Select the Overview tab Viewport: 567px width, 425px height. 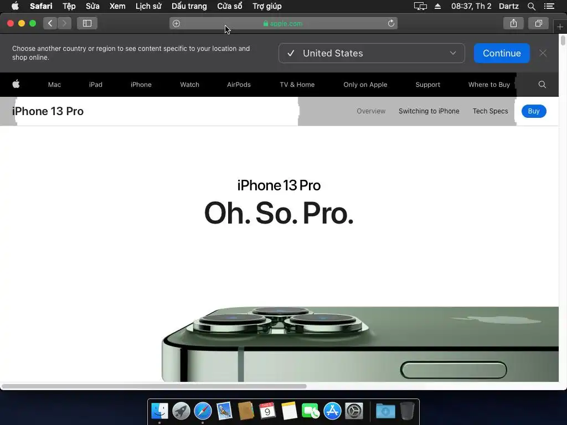[371, 111]
